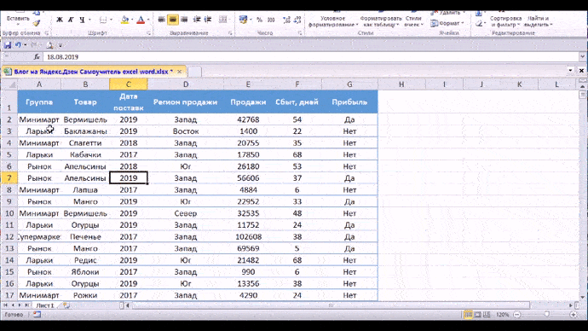Viewport: 588px width, 331px height.
Task: Open the Формат cells menu
Action: [x=447, y=23]
